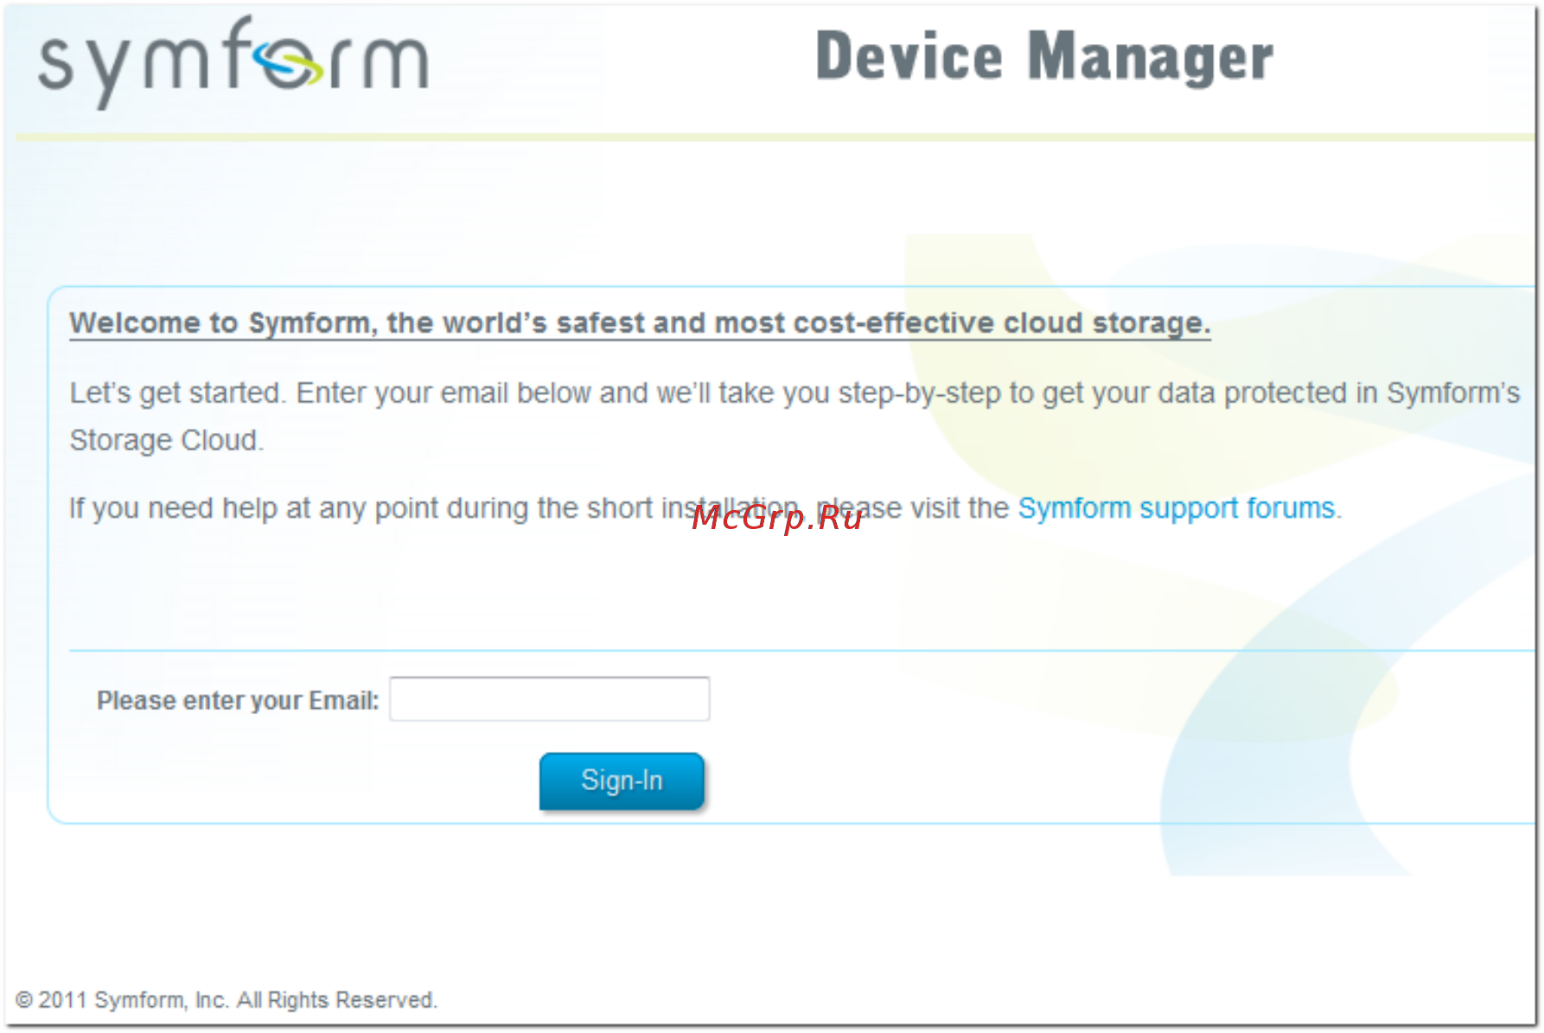Click the Device Manager heading
Image resolution: width=1544 pixels, height=1033 pixels.
coord(1044,57)
